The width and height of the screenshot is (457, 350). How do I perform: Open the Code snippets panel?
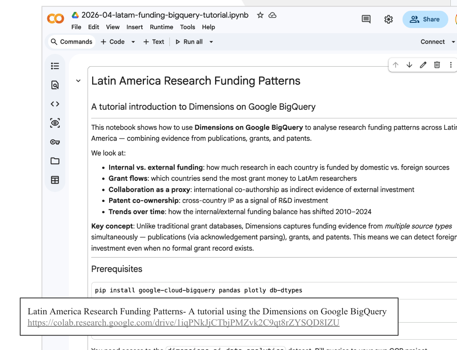click(55, 104)
